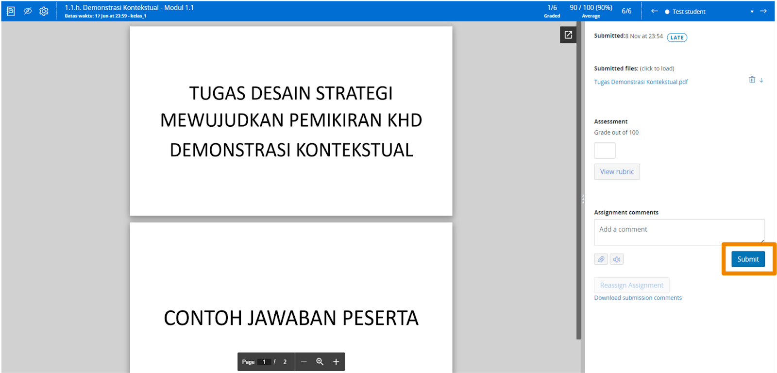Submit the assignment comment
This screenshot has height=373, width=777.
[x=748, y=259]
